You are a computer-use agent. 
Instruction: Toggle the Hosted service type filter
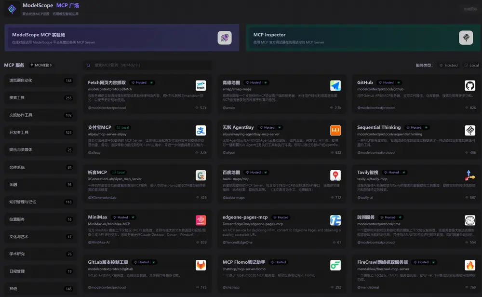pyautogui.click(x=448, y=65)
